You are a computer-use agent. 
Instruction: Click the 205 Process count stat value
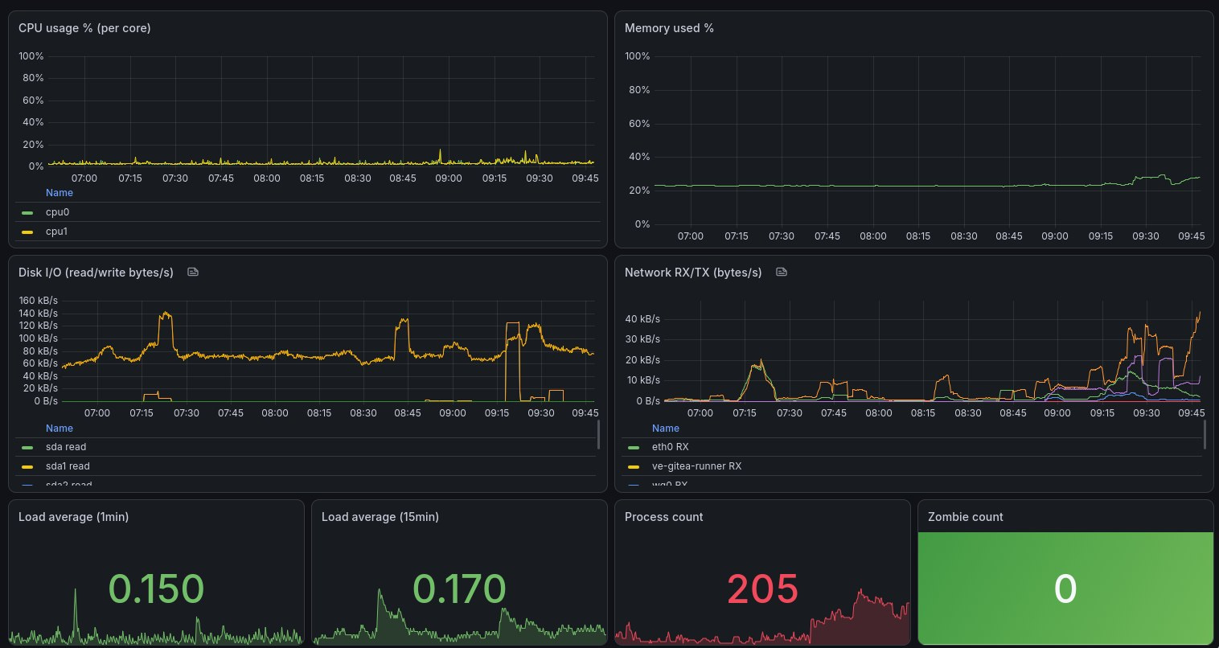pos(762,589)
